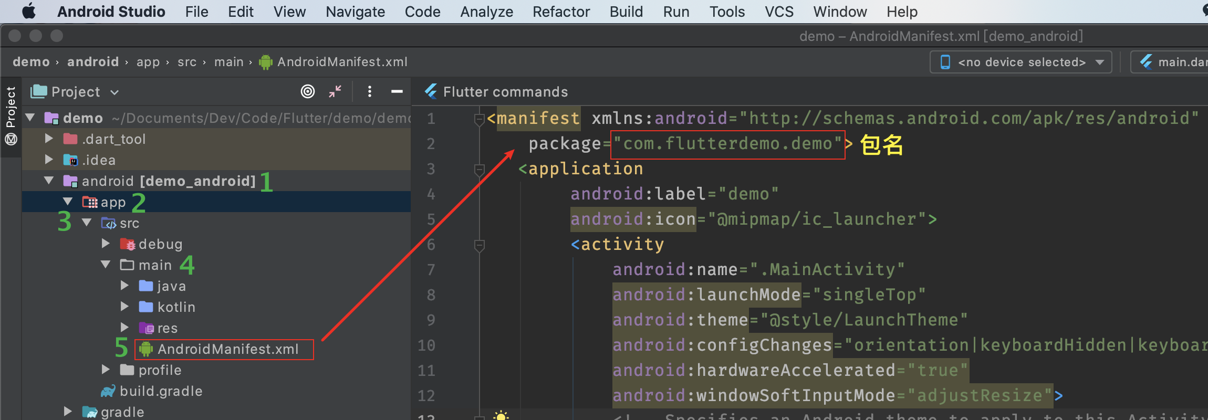The height and width of the screenshot is (420, 1208).
Task: Open the Refactor menu
Action: tap(561, 12)
